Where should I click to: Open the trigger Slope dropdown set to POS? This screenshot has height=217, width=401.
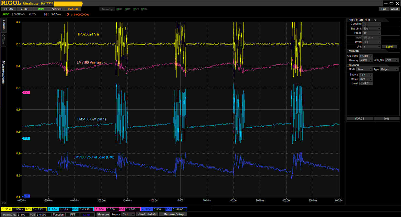[x=366, y=80]
